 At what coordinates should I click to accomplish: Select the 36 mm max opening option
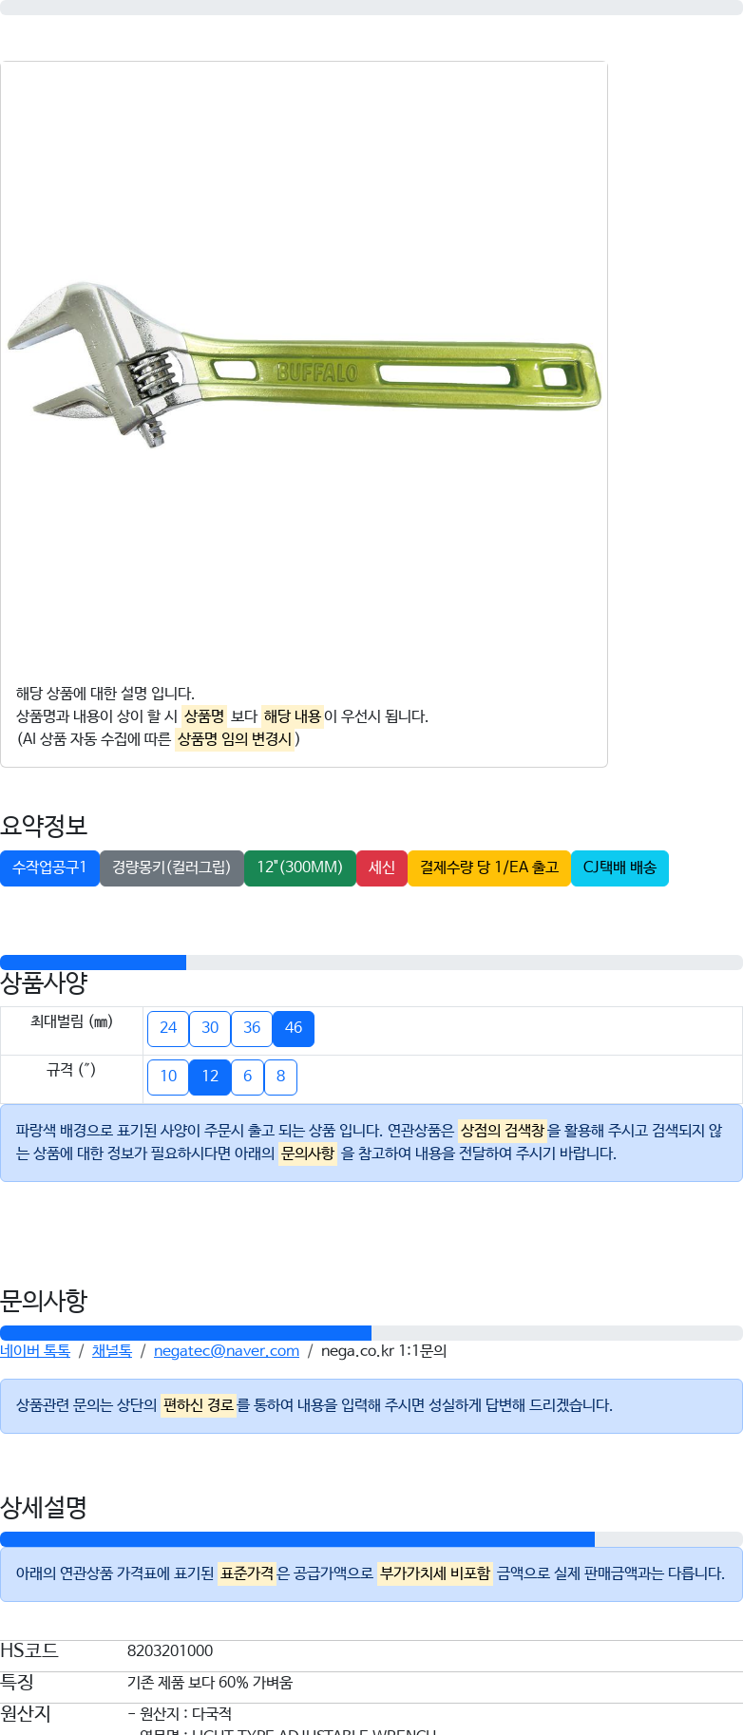[x=252, y=1028]
